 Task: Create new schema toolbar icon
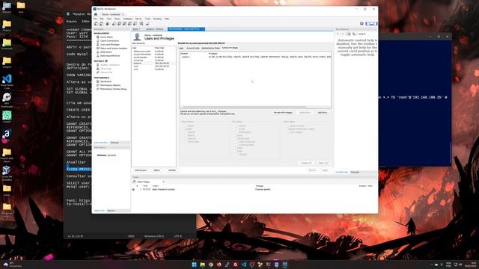pyautogui.click(x=114, y=23)
